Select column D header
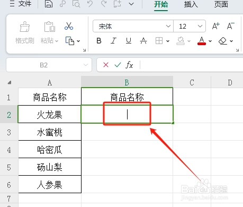Screen dimensions: 243x207 point(230,82)
